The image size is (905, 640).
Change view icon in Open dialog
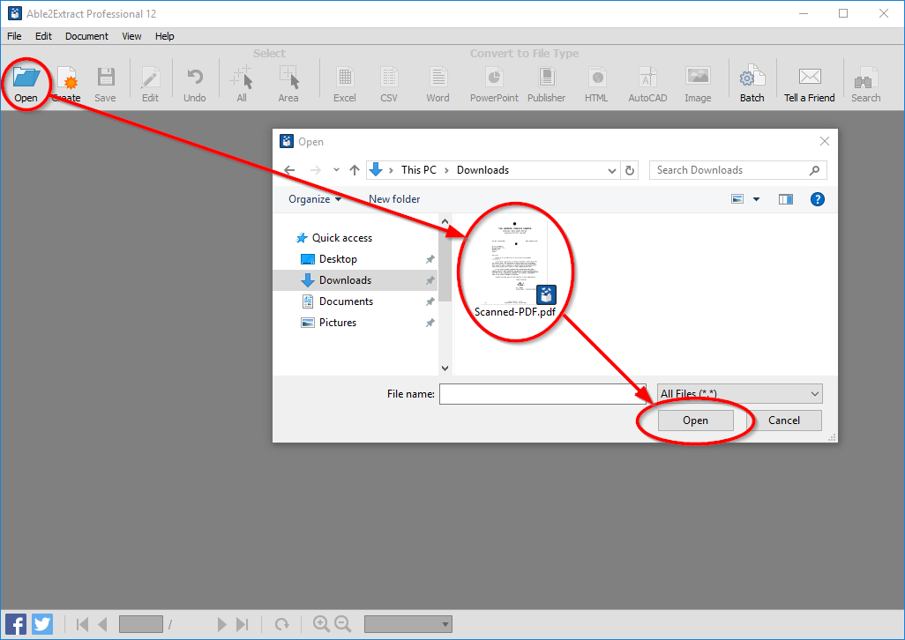737,199
